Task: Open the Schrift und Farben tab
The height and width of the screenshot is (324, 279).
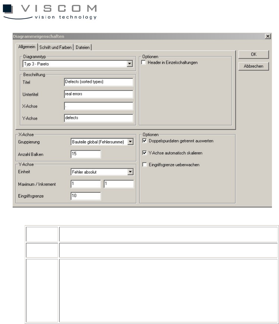Action: pyautogui.click(x=56, y=47)
